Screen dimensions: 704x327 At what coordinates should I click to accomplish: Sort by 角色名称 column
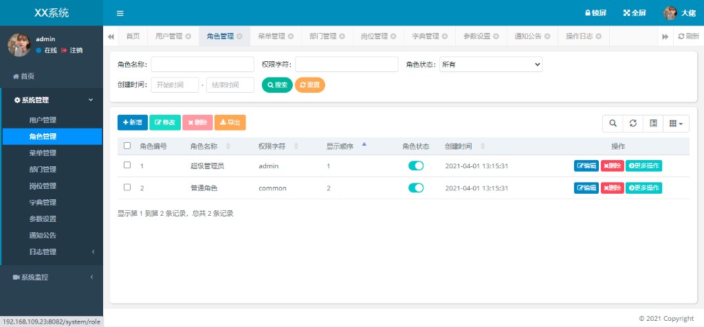tap(210, 146)
